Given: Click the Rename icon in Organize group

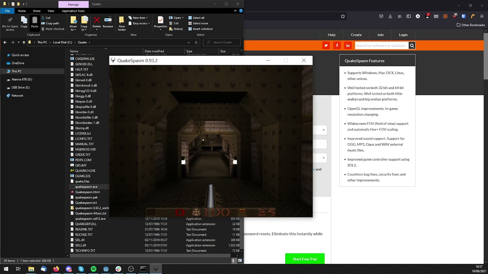Looking at the screenshot, I should [108, 22].
